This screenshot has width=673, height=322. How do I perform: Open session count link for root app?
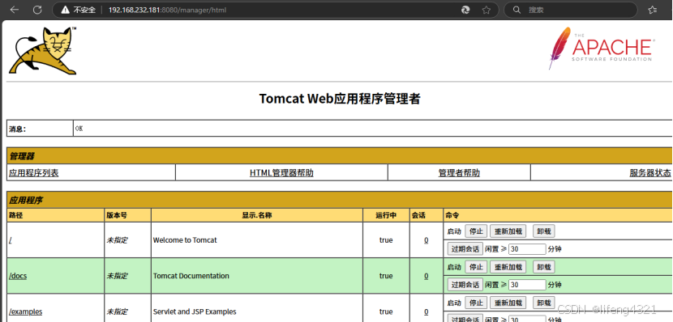pyautogui.click(x=427, y=240)
